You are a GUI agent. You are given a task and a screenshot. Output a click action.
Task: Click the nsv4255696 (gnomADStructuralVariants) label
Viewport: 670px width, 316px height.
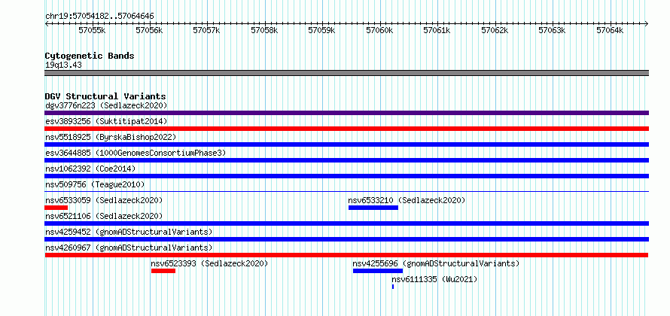pos(436,263)
